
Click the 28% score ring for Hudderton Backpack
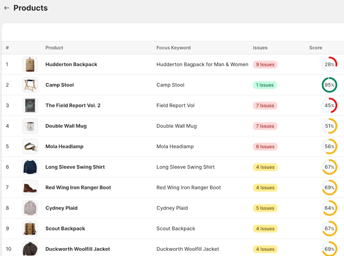(x=329, y=65)
